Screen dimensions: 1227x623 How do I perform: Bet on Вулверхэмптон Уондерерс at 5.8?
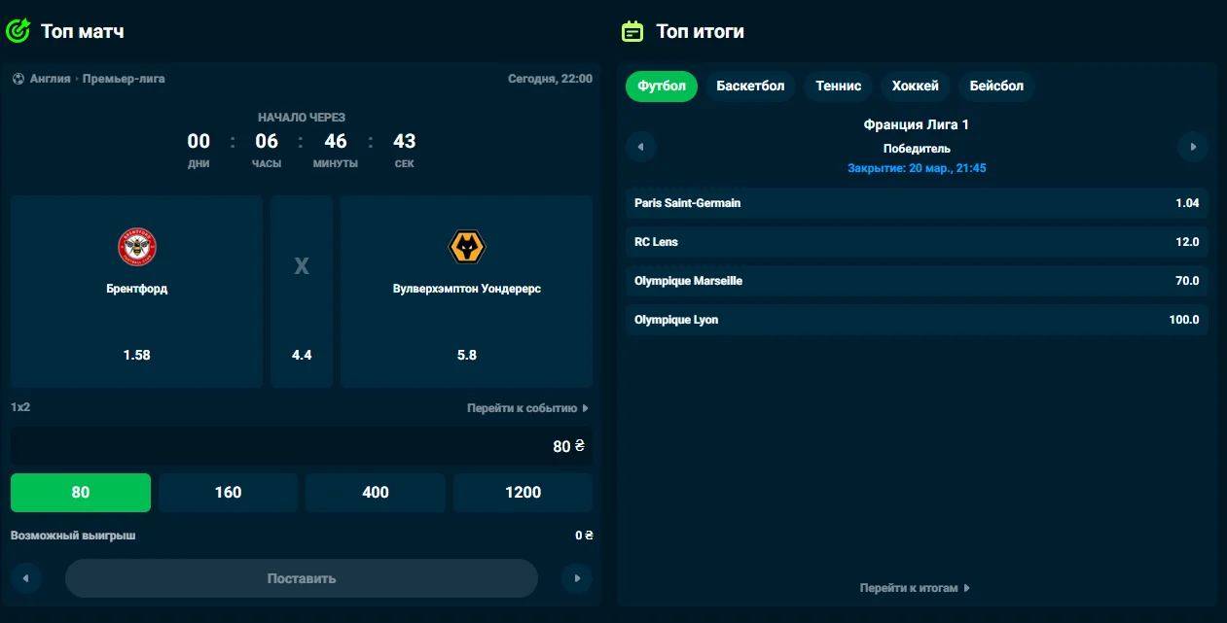(x=467, y=292)
